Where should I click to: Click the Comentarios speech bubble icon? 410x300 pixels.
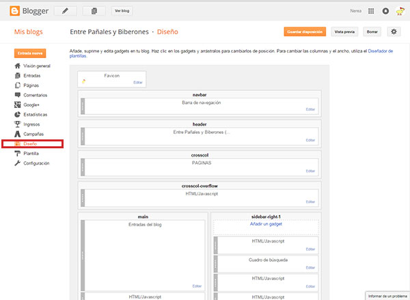(x=18, y=95)
